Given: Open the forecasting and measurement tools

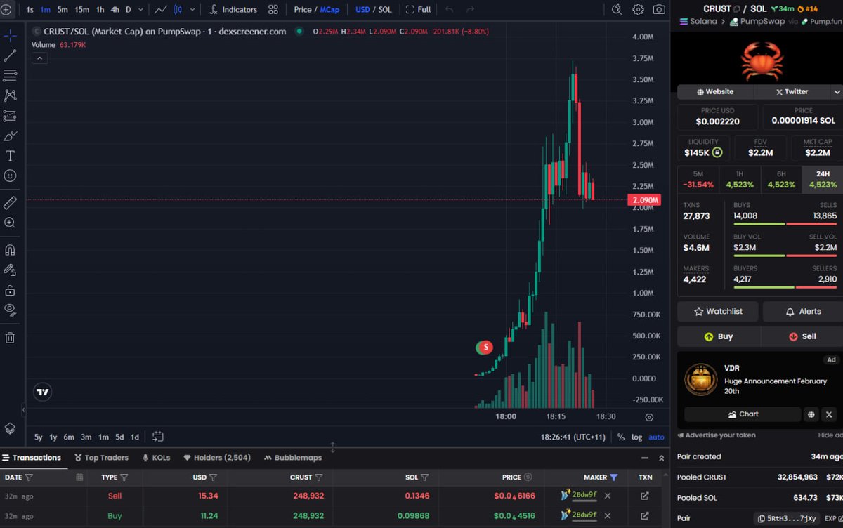Looking at the screenshot, I should pos(10,116).
